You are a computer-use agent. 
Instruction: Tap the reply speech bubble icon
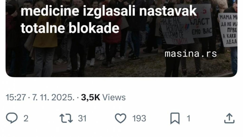point(12,118)
